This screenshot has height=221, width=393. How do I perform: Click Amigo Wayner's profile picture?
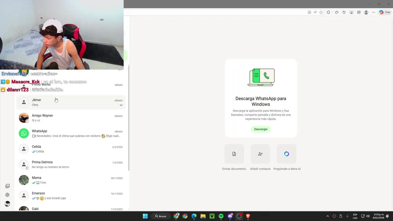point(24,118)
